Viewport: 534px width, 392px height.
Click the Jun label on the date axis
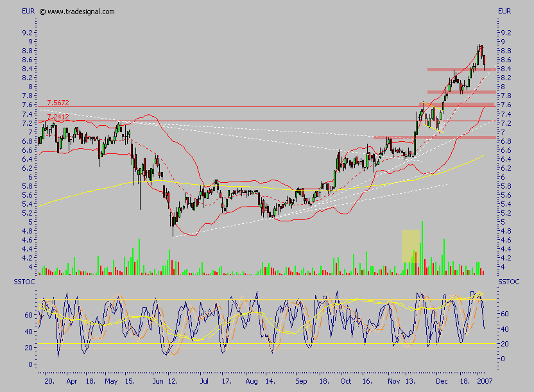[158, 381]
